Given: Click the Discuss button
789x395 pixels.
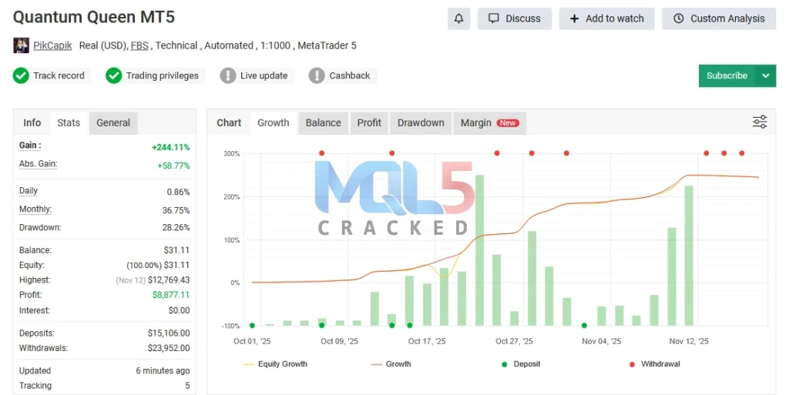Looking at the screenshot, I should click(x=515, y=18).
